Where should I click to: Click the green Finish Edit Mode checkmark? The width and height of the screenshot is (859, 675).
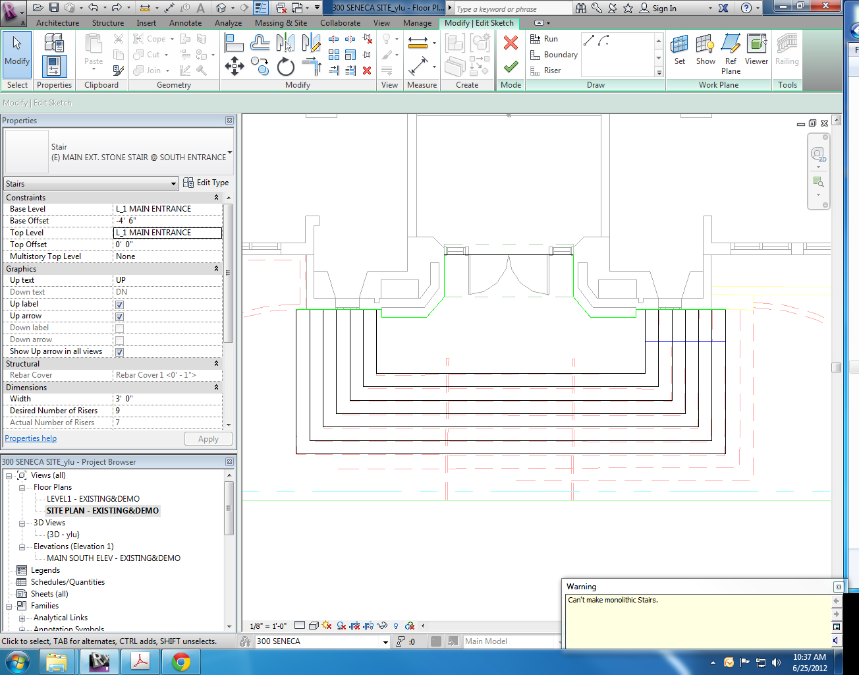point(511,67)
